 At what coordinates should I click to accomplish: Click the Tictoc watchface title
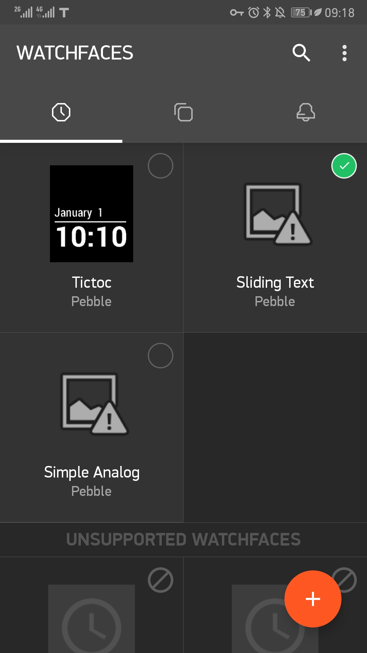click(x=91, y=283)
